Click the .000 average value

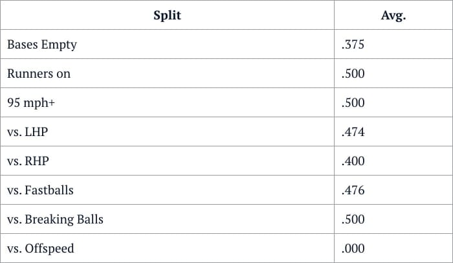[352, 249]
